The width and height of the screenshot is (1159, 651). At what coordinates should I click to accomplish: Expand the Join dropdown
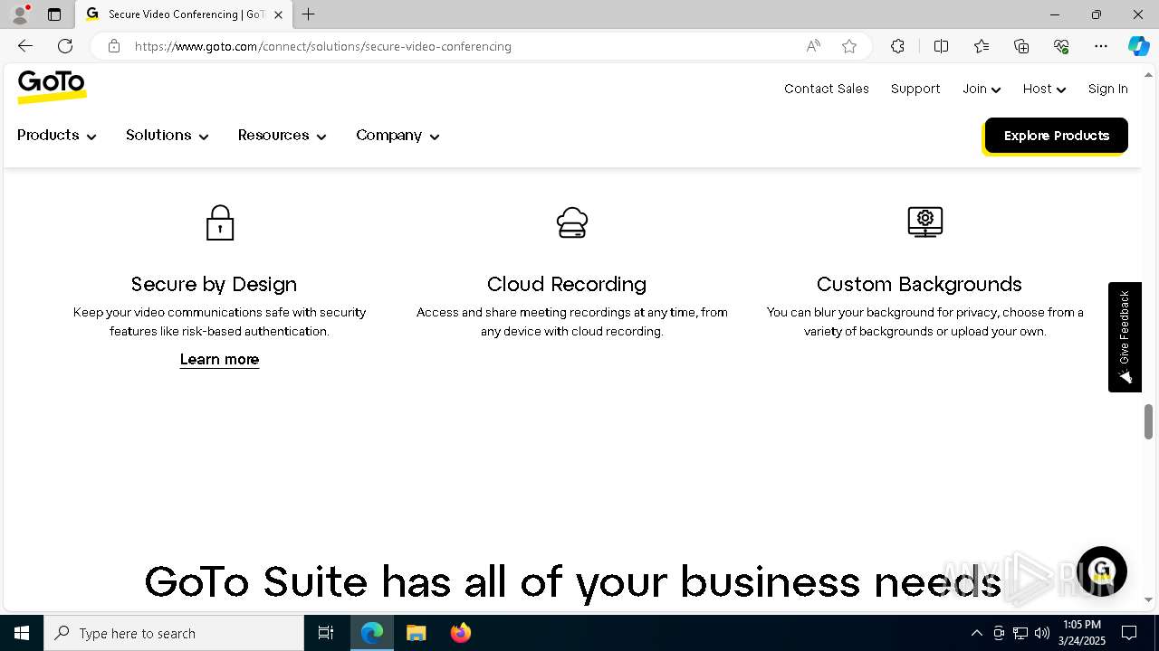point(982,89)
